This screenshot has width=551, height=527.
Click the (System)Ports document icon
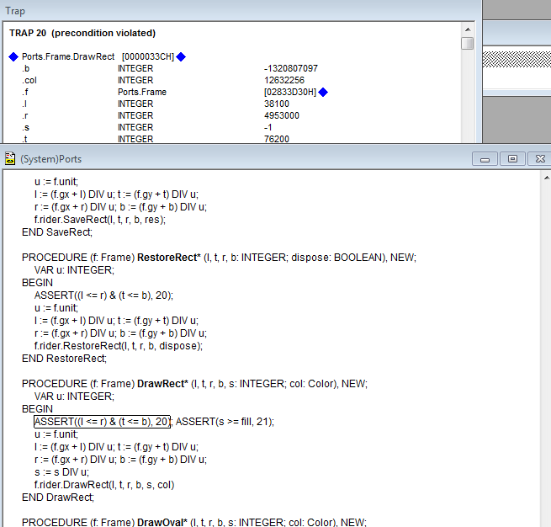[x=10, y=158]
